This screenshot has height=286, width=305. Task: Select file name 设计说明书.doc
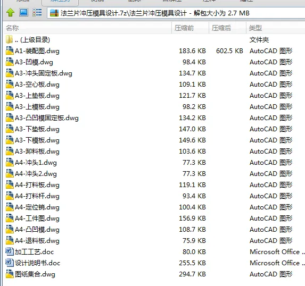pyautogui.click(x=38, y=263)
